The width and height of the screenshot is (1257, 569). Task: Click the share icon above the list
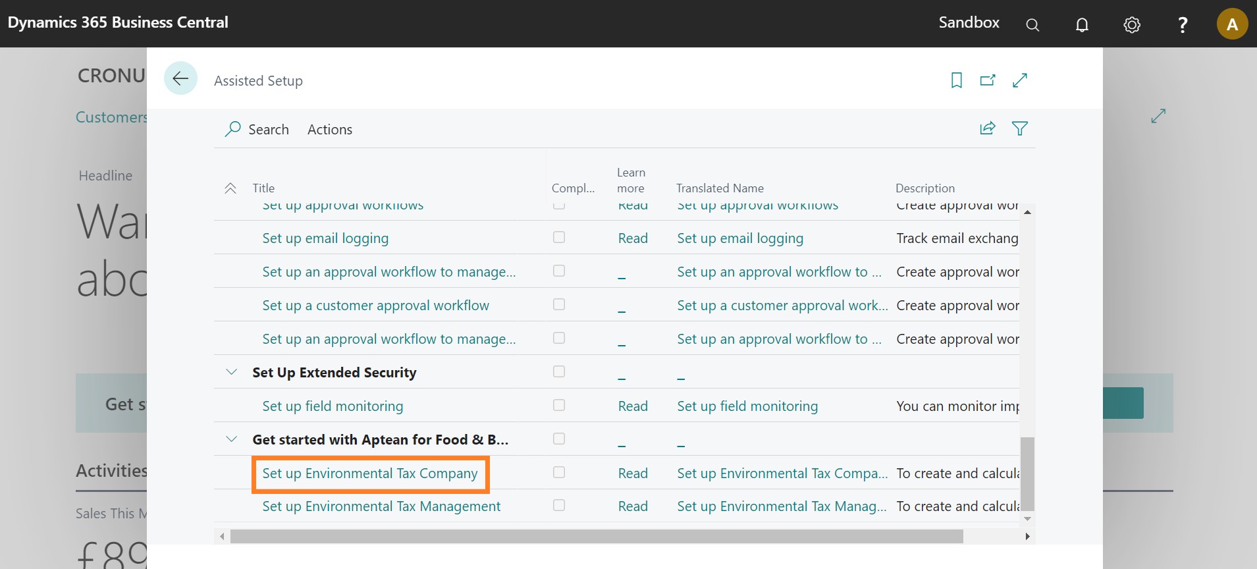(x=987, y=128)
